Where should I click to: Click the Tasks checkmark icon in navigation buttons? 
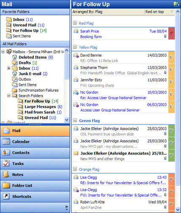[x=6, y=164]
